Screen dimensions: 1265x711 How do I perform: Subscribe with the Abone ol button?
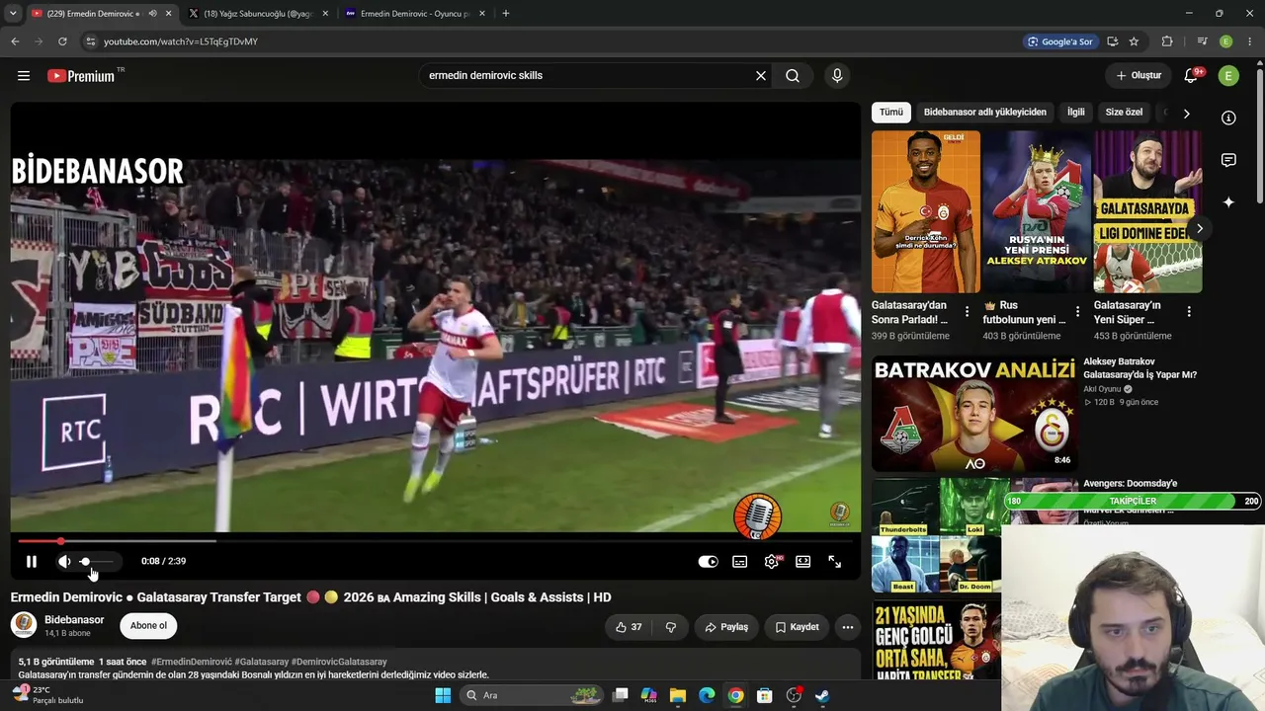point(149,625)
